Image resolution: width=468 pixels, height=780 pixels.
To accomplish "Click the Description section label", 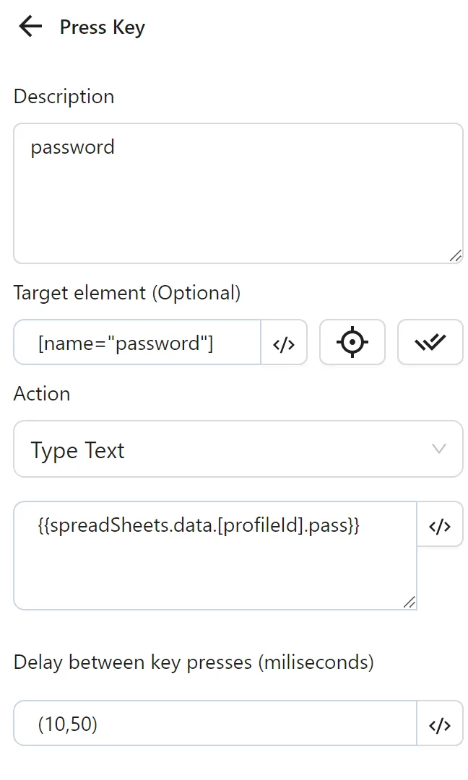I will [64, 97].
